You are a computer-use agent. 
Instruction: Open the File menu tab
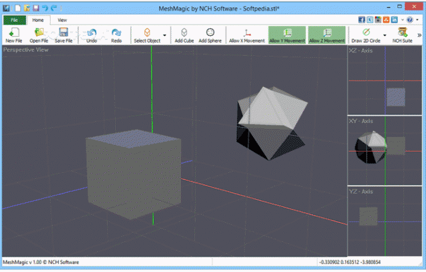click(x=14, y=20)
